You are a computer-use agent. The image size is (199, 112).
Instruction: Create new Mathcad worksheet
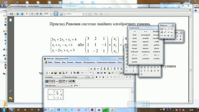47,73
